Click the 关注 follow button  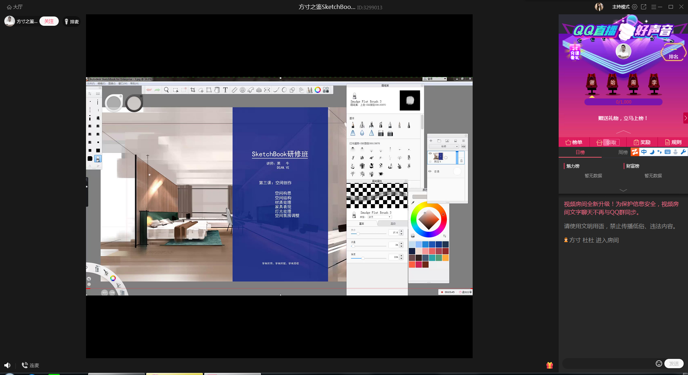click(x=49, y=21)
